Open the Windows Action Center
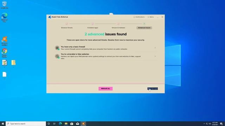The width and height of the screenshot is (225, 126). pos(221,124)
